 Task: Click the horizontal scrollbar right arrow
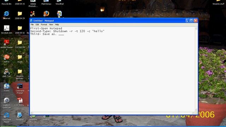[x=193, y=113]
